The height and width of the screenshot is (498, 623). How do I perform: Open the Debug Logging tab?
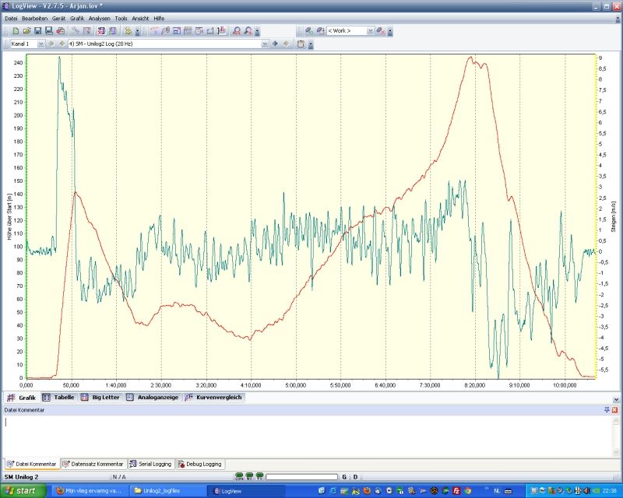pyautogui.click(x=199, y=464)
